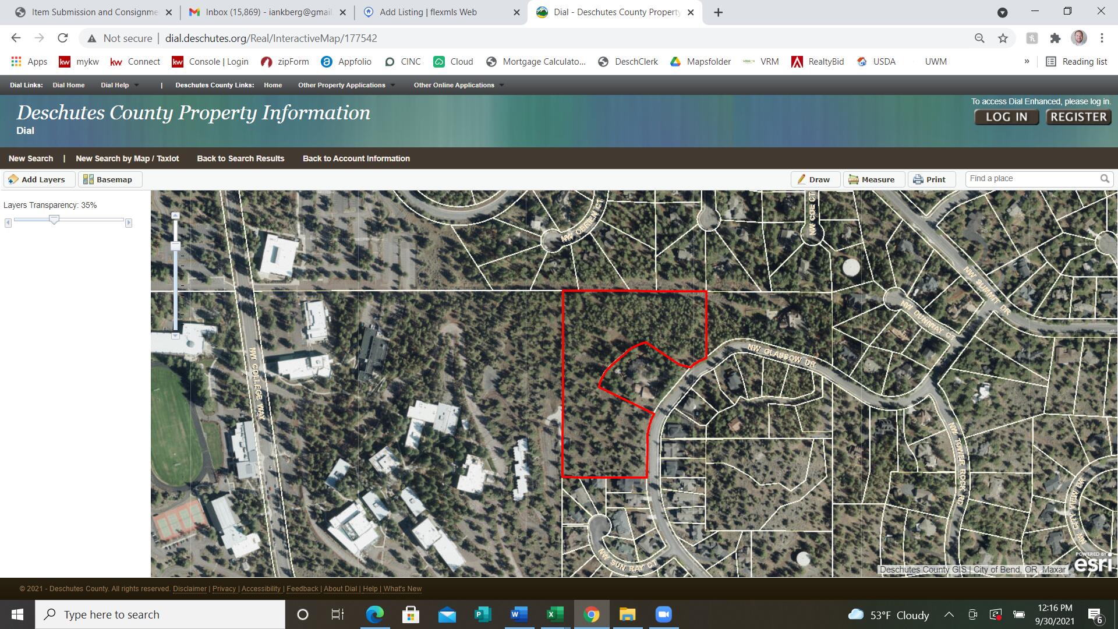1118x629 pixels.
Task: Click the Find a place magnifier icon
Action: (x=1104, y=179)
